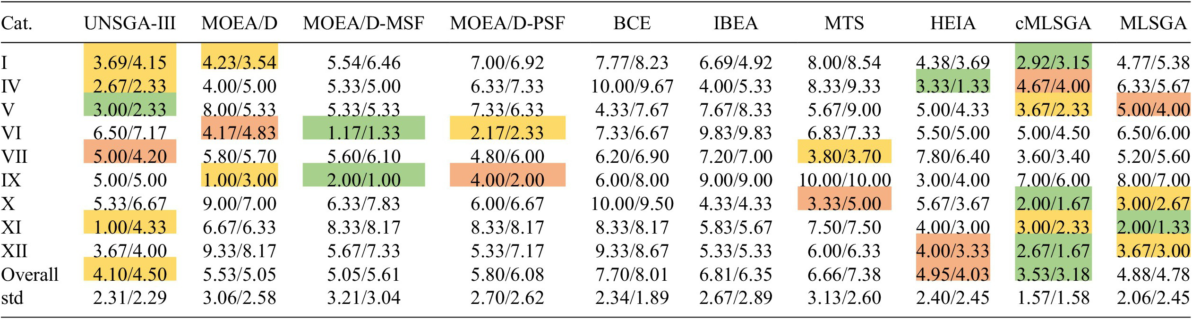Click the UNSGA-III column header
Screen dimensions: 1192x319
coord(129,24)
